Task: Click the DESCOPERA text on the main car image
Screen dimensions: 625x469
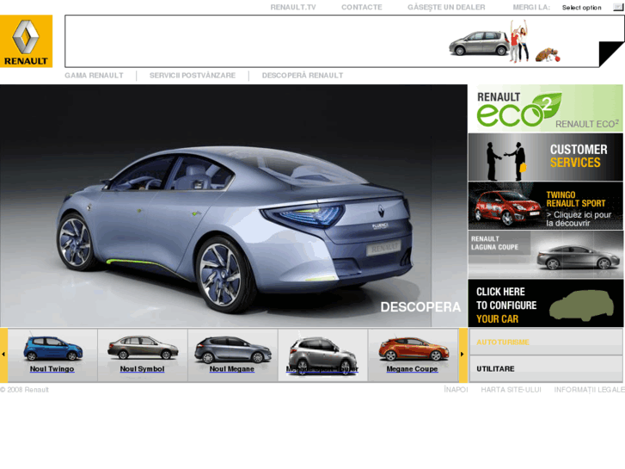Action: tap(420, 307)
